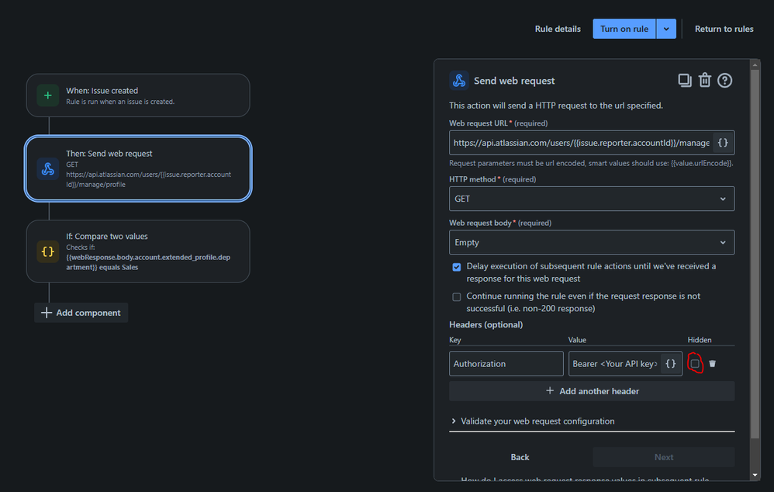Click the webhook icon on Then: Send web request card
The height and width of the screenshot is (492, 774).
coord(48,169)
